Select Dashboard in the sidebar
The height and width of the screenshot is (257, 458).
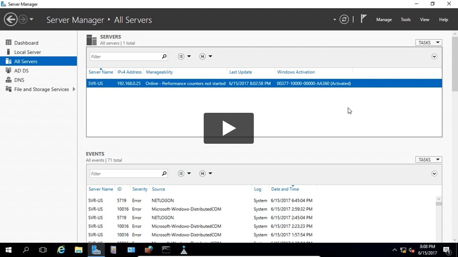[x=26, y=43]
